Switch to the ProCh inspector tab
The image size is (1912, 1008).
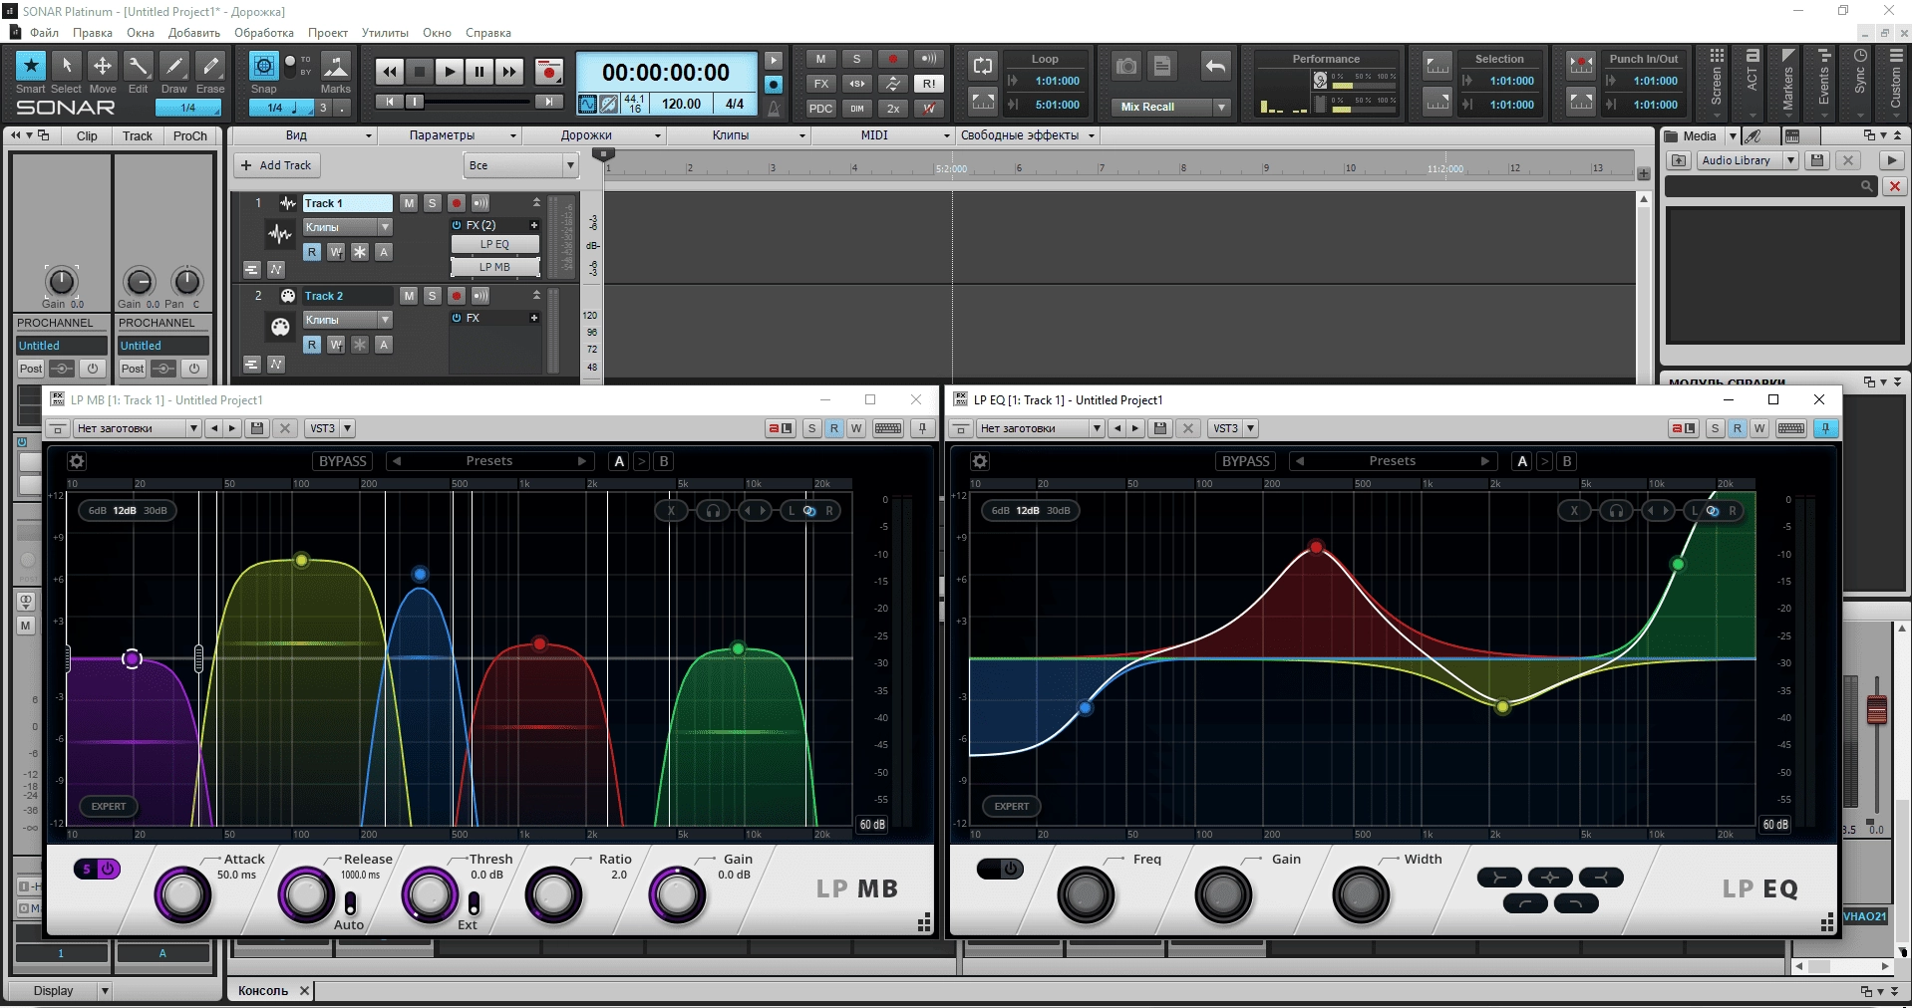tap(189, 136)
